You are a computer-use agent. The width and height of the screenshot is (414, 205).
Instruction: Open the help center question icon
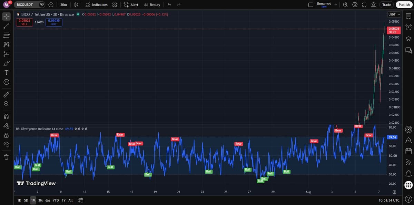click(408, 199)
